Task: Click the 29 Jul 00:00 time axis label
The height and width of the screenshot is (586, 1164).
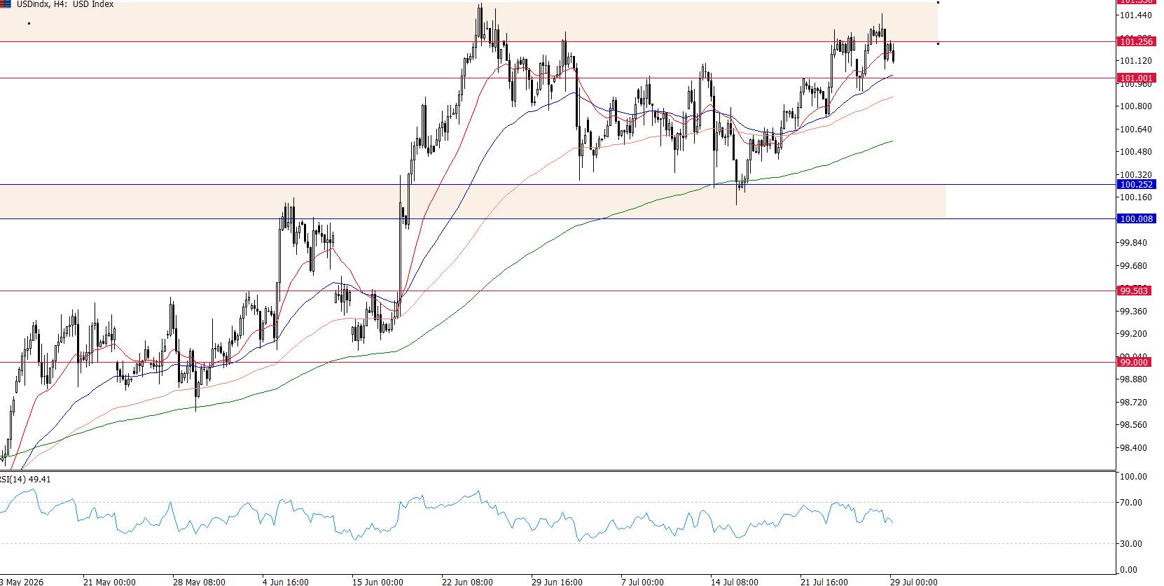Action: click(x=915, y=581)
